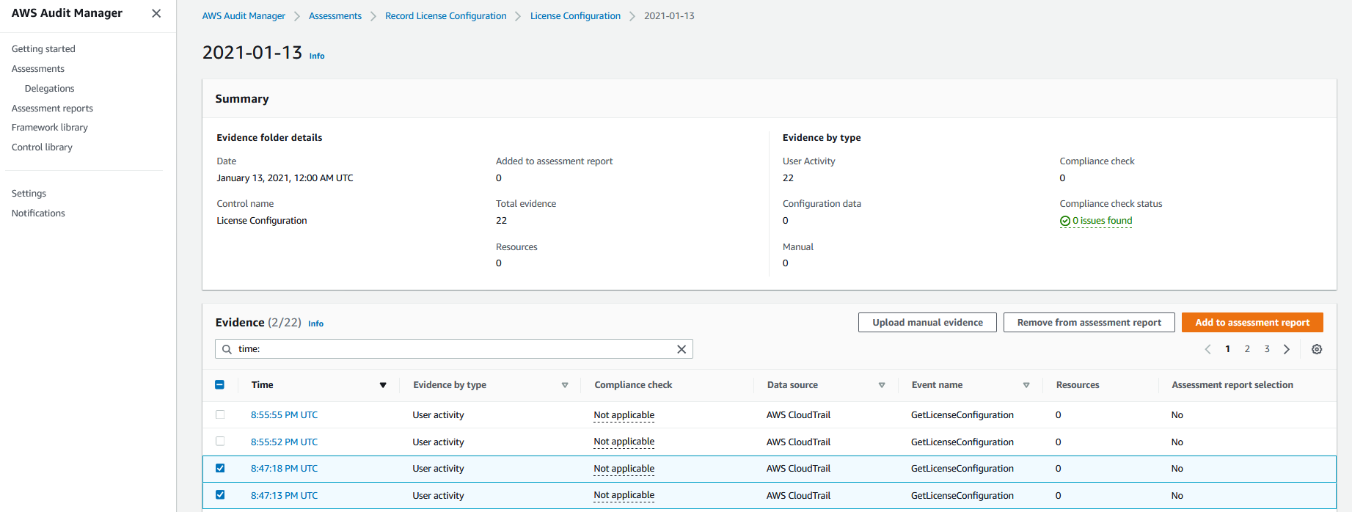Go to previous evidence page arrow
The height and width of the screenshot is (512, 1352).
[1207, 349]
